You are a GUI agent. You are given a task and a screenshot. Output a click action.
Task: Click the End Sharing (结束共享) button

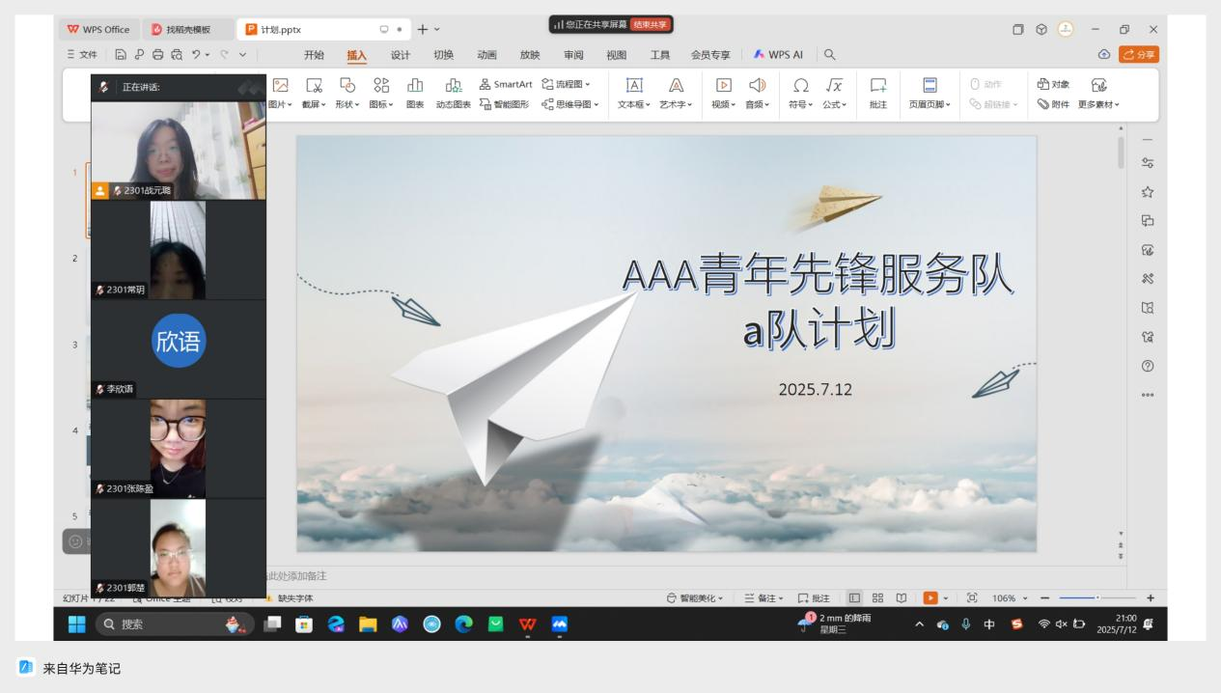point(650,24)
